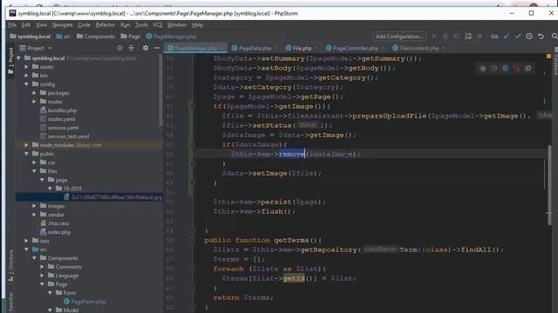Expand the packages folder
558x313 pixels.
tap(35, 93)
